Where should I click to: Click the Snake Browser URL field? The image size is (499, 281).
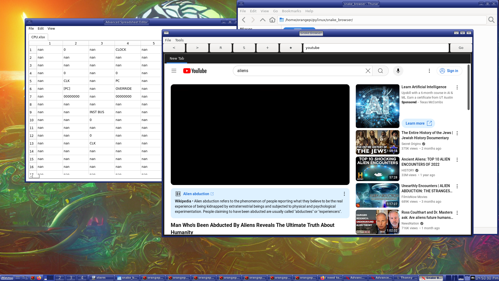click(x=376, y=48)
